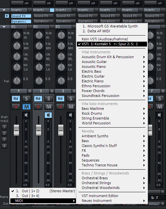Image resolution: width=166 pixels, height=209 pixels.
Task: Click track 1 off field at top
Action: [x=21, y=3]
